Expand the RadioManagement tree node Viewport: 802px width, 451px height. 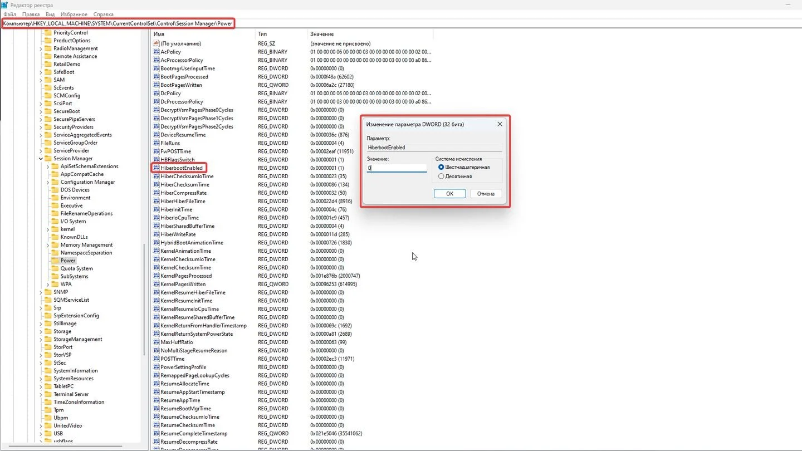pyautogui.click(x=41, y=48)
